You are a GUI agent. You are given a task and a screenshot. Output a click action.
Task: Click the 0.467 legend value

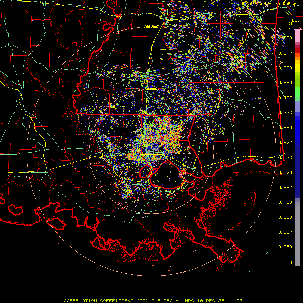click(285, 188)
